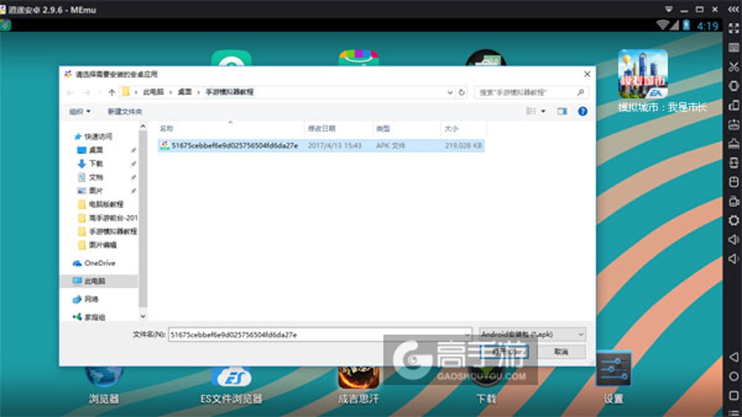Select 网络 in navigation pane
Screen dimensions: 742x417
coord(86,299)
